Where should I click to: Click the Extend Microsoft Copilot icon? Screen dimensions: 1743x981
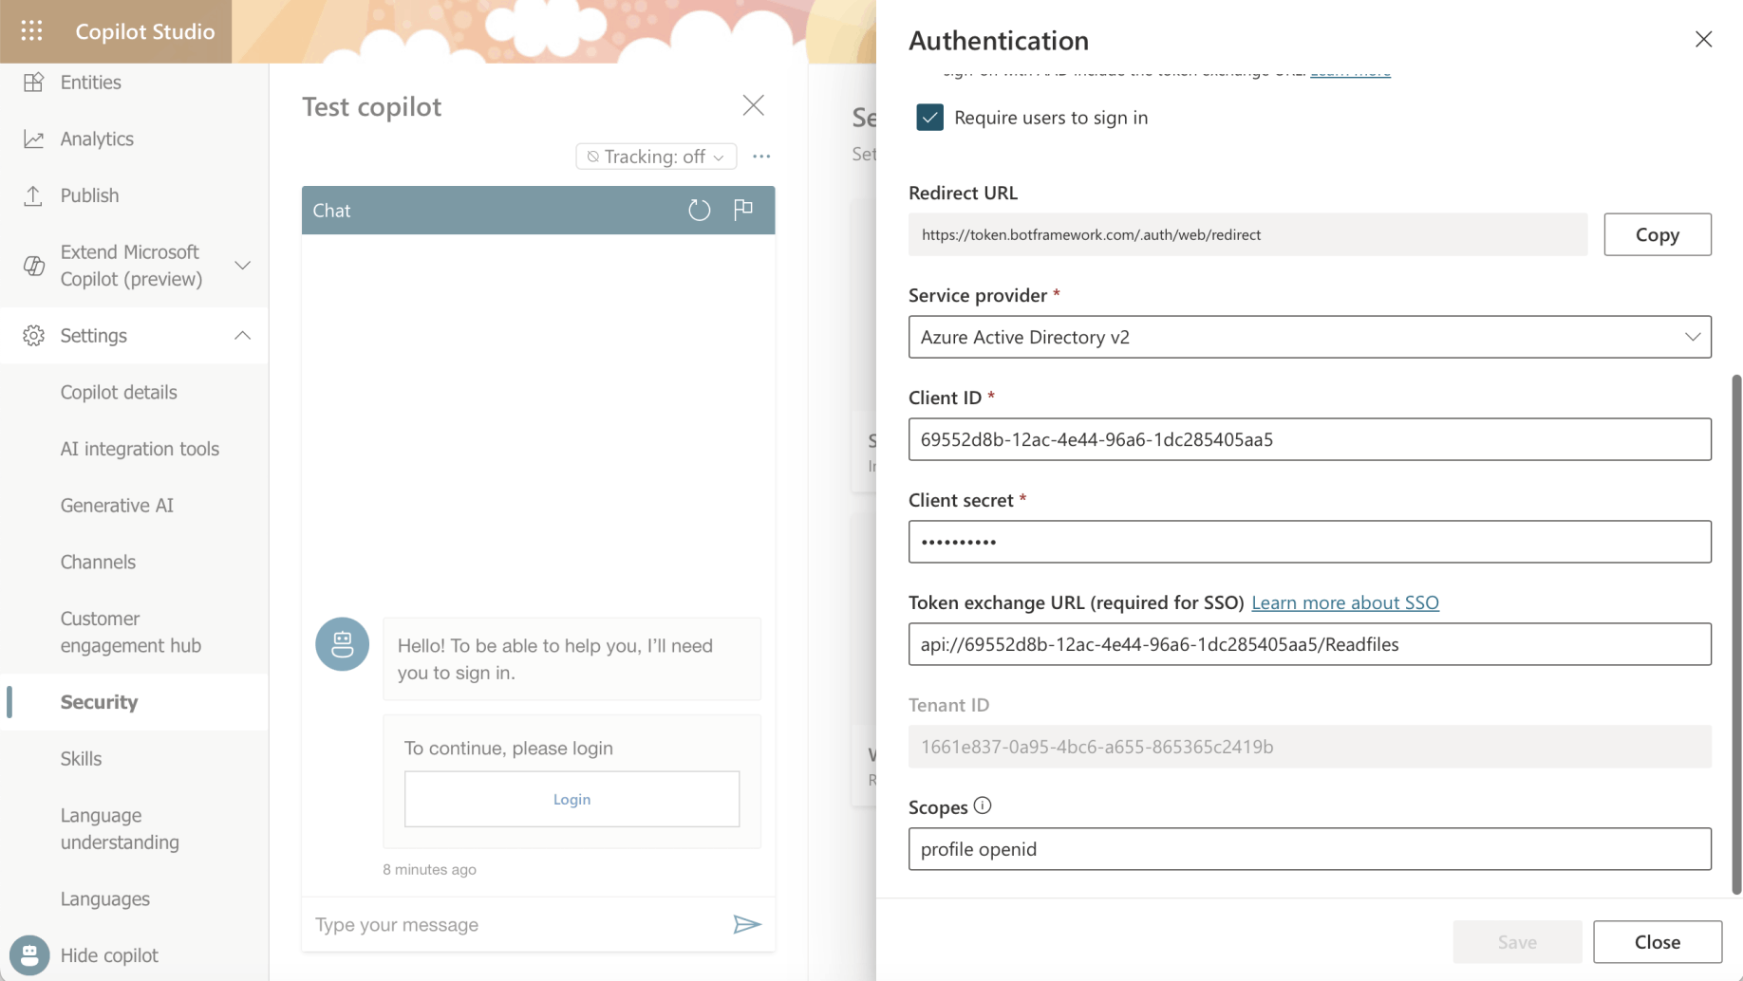coord(33,266)
